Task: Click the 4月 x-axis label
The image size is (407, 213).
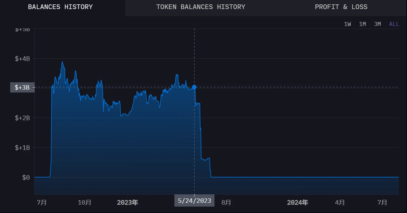Action: coord(340,202)
